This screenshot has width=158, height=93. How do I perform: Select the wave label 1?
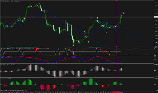coord(84,32)
